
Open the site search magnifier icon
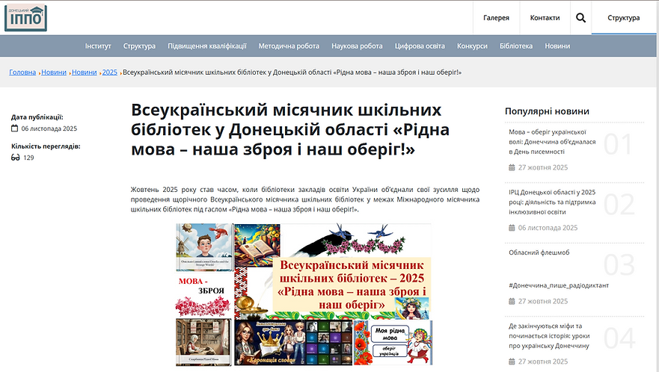(580, 18)
